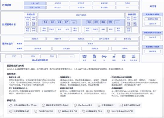Click the CRM box

[31, 56]
